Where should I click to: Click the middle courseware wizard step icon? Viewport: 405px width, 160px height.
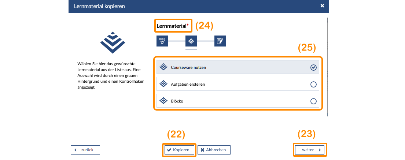(x=191, y=41)
